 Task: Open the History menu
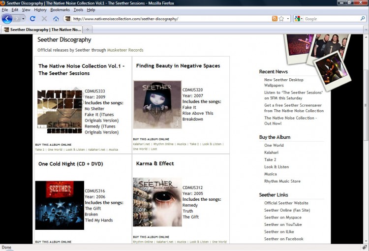40,10
